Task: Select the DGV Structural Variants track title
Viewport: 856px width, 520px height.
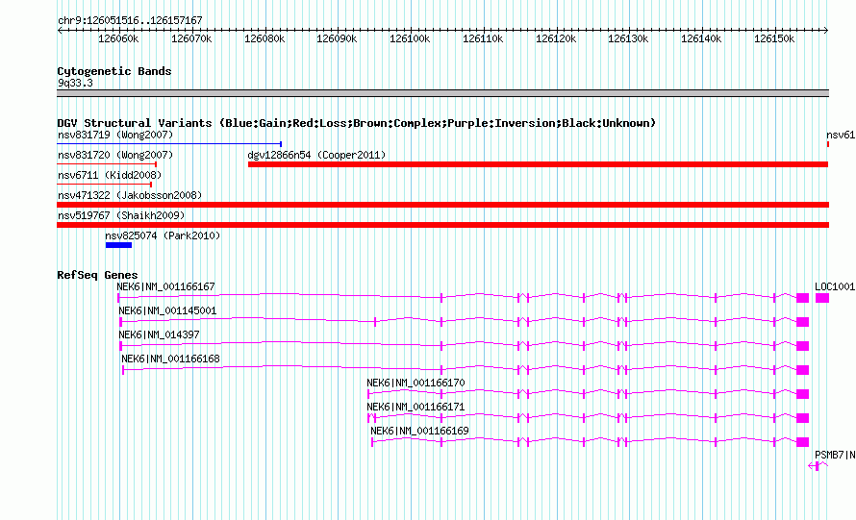Action: point(357,123)
